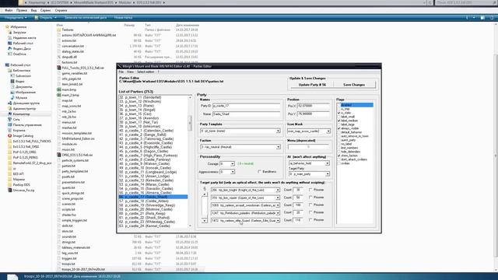Click the Explorer window vertical scrollbar
The image size is (498, 280).
496,155
